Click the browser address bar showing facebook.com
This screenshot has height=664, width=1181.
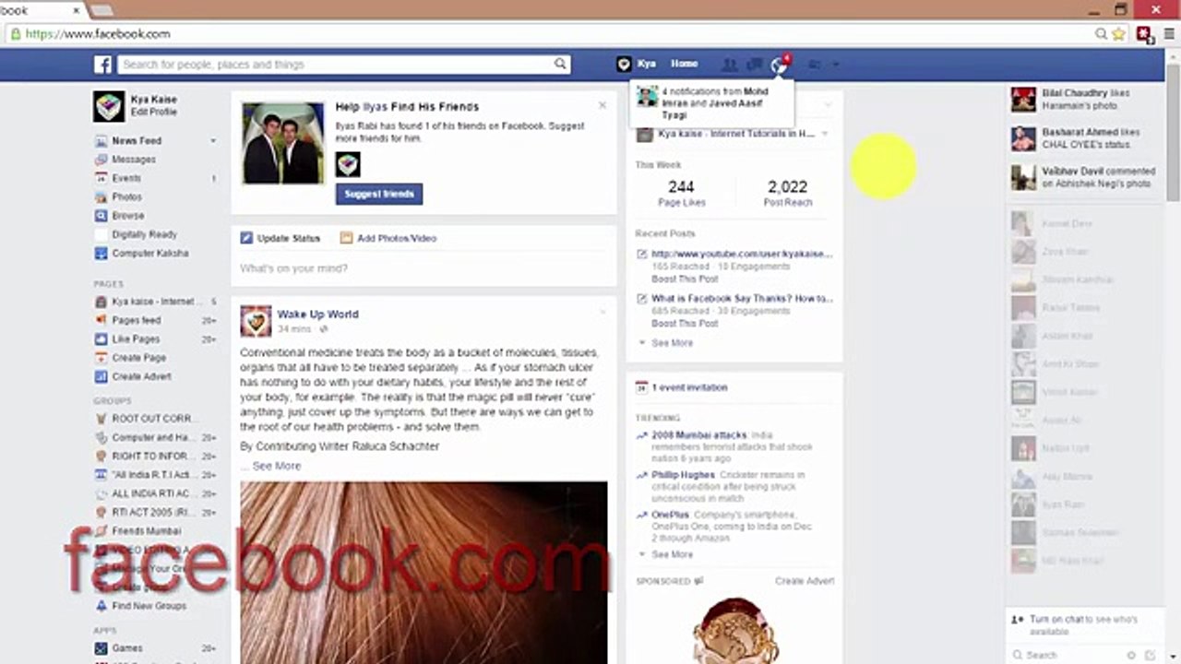click(554, 34)
